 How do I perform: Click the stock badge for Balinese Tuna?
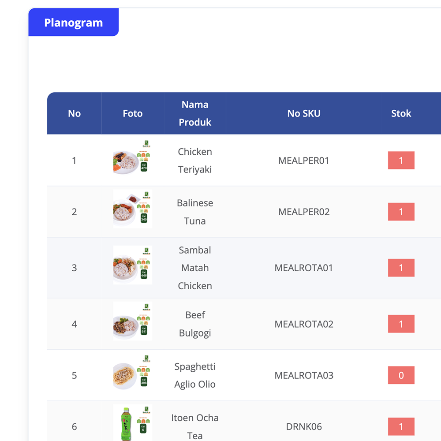click(401, 212)
